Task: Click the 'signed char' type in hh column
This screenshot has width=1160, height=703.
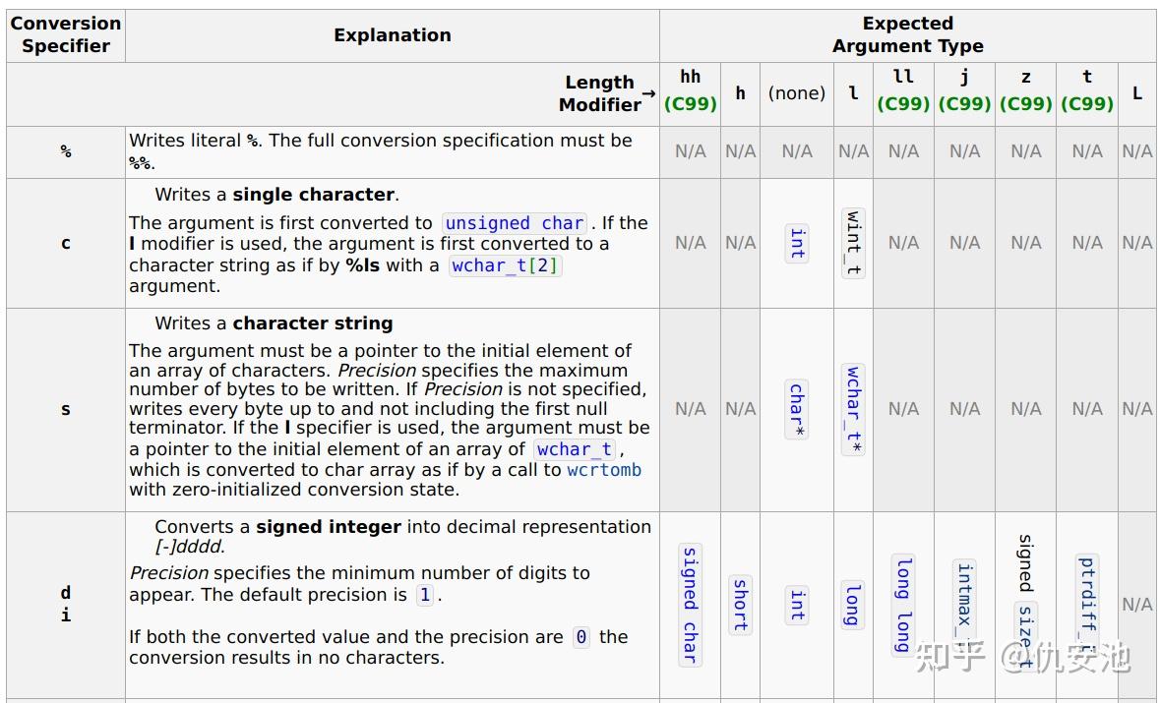Action: click(x=691, y=605)
